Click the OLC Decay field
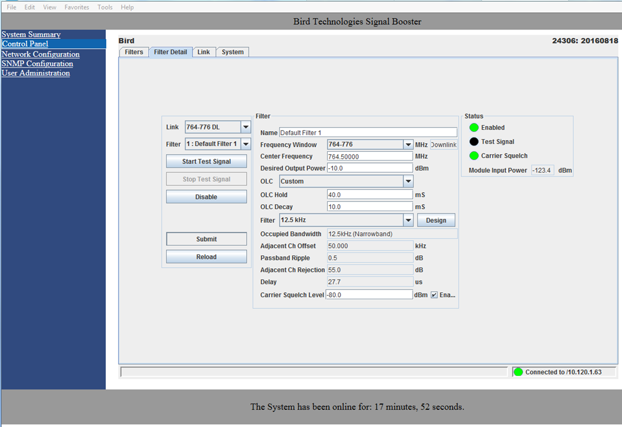 tap(370, 207)
